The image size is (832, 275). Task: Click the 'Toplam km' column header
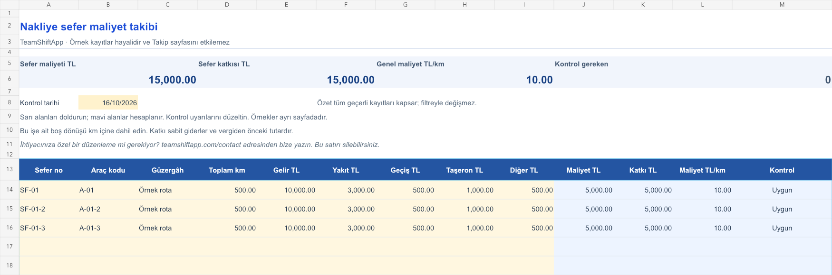pos(227,170)
